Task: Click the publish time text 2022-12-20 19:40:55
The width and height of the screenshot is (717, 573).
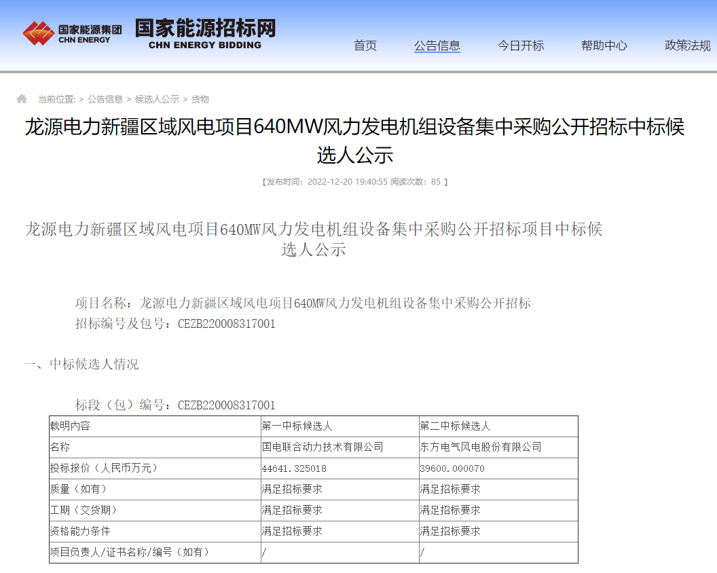Action: (x=347, y=182)
